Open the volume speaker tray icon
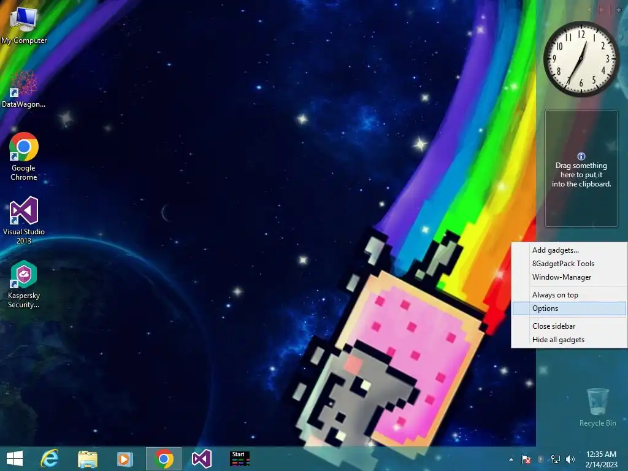628x471 pixels. coord(570,459)
